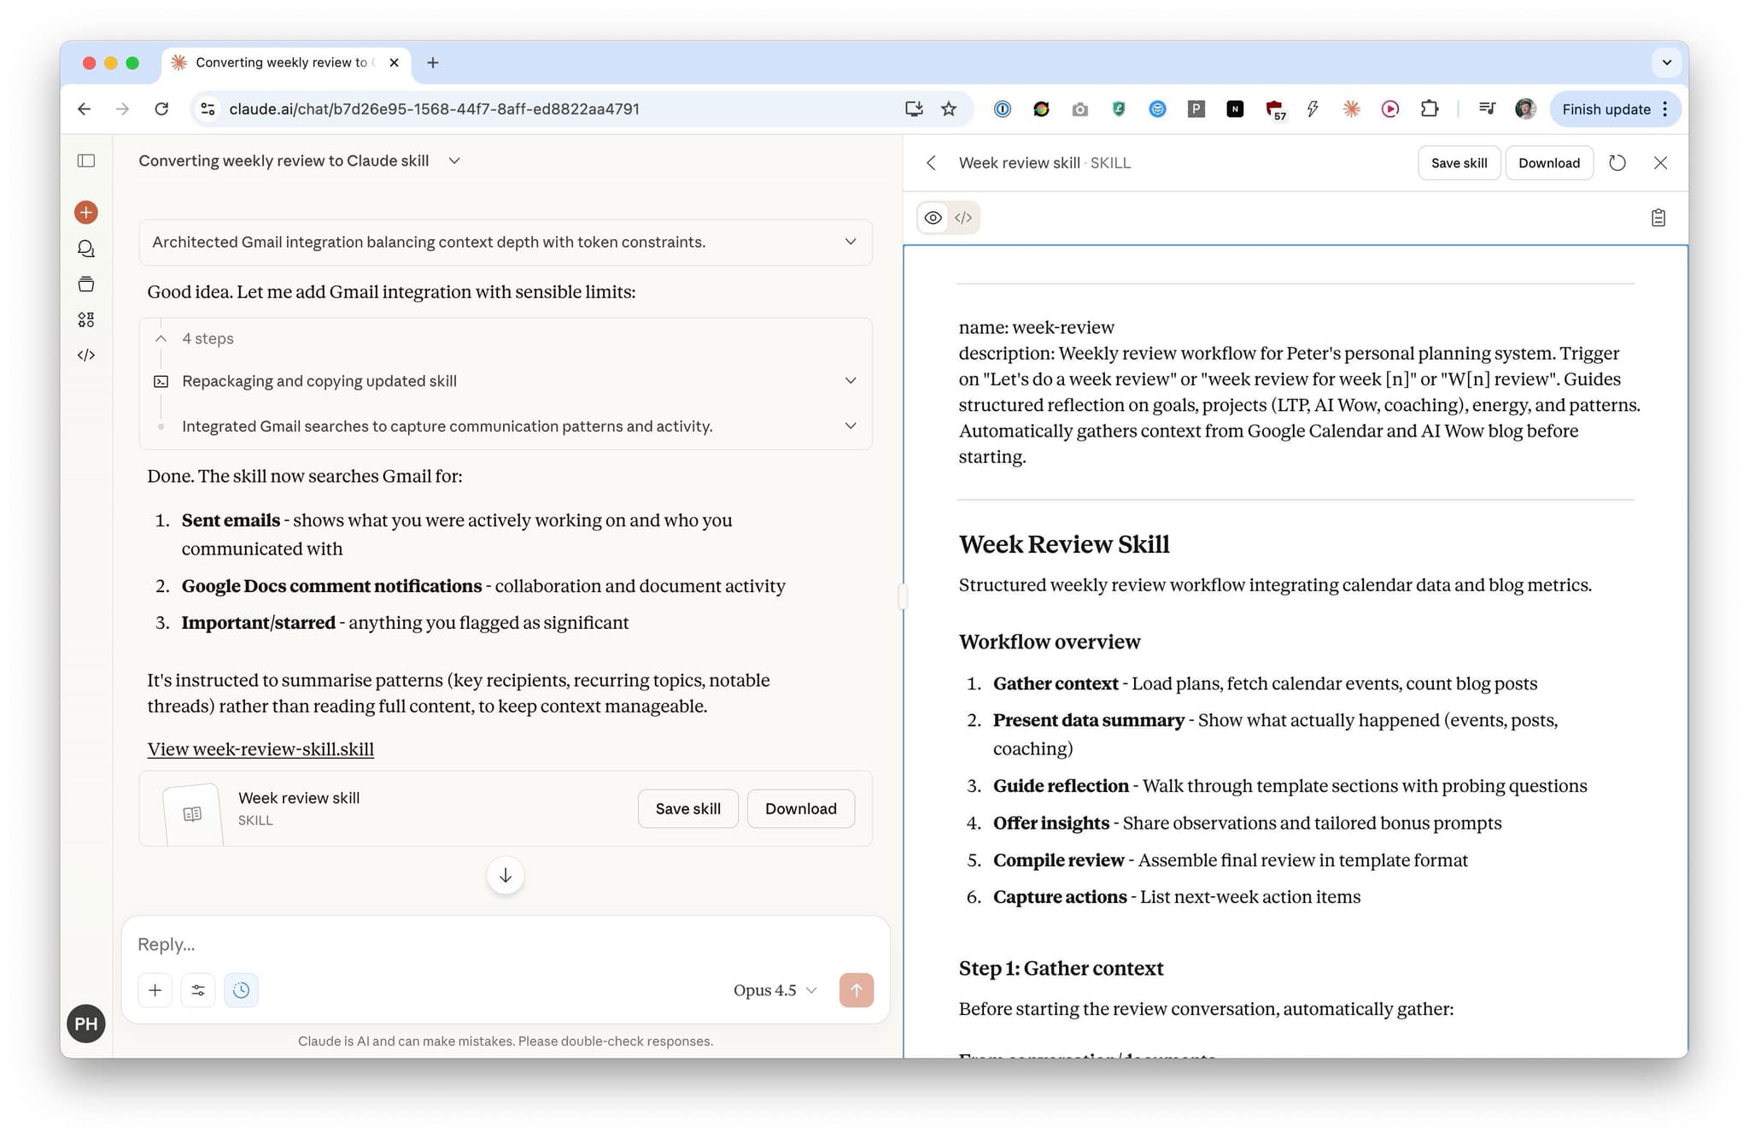
Task: Click the new chat plus icon in sidebar
Action: (x=86, y=212)
